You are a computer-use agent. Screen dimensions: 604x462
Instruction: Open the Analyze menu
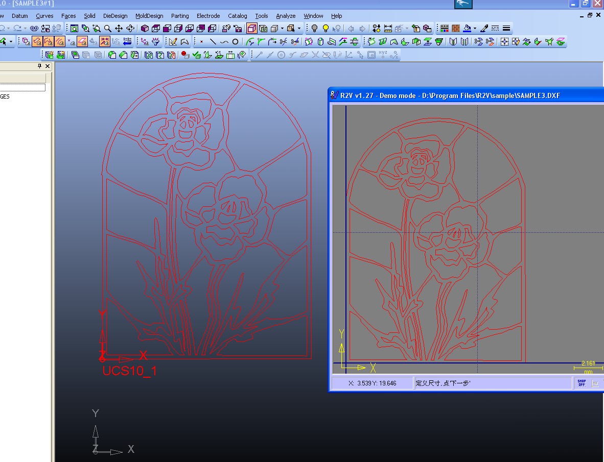(286, 16)
